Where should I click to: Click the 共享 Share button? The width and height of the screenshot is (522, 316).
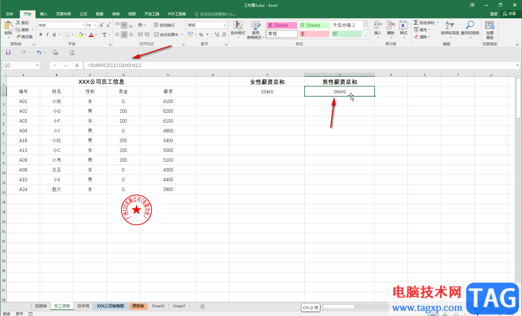click(509, 14)
